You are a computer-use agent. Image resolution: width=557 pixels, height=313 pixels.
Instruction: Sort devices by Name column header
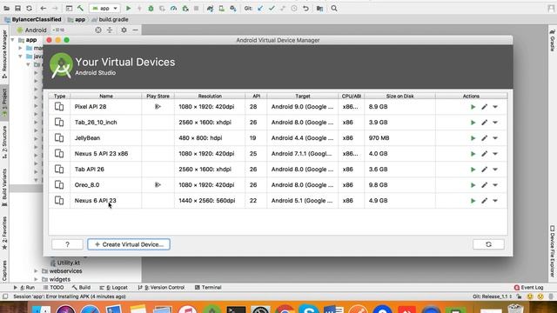[106, 97]
